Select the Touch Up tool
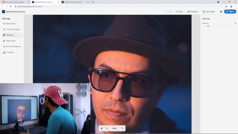This screenshot has height=134, width=238. point(12,35)
